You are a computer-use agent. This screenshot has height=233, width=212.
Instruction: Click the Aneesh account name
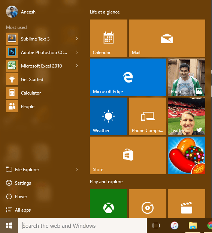point(28,12)
